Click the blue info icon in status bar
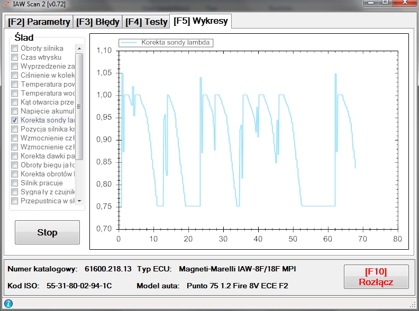 point(8,303)
